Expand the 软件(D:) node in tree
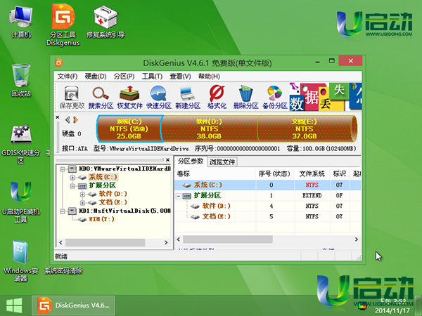The width and height of the screenshot is (422, 316). click(x=82, y=195)
